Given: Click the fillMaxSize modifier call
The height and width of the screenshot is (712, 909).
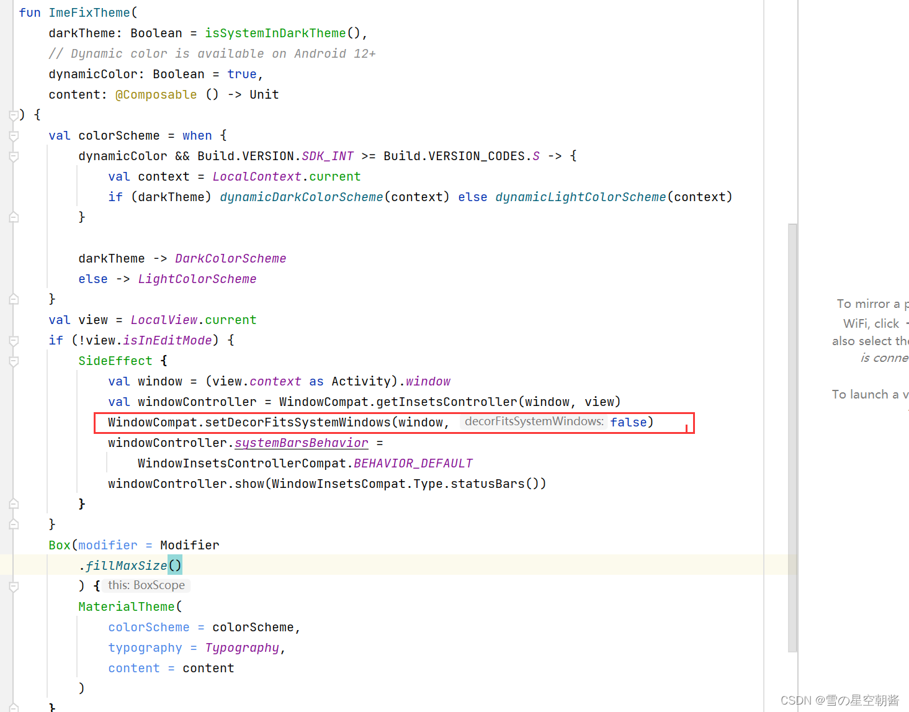Looking at the screenshot, I should point(127,566).
